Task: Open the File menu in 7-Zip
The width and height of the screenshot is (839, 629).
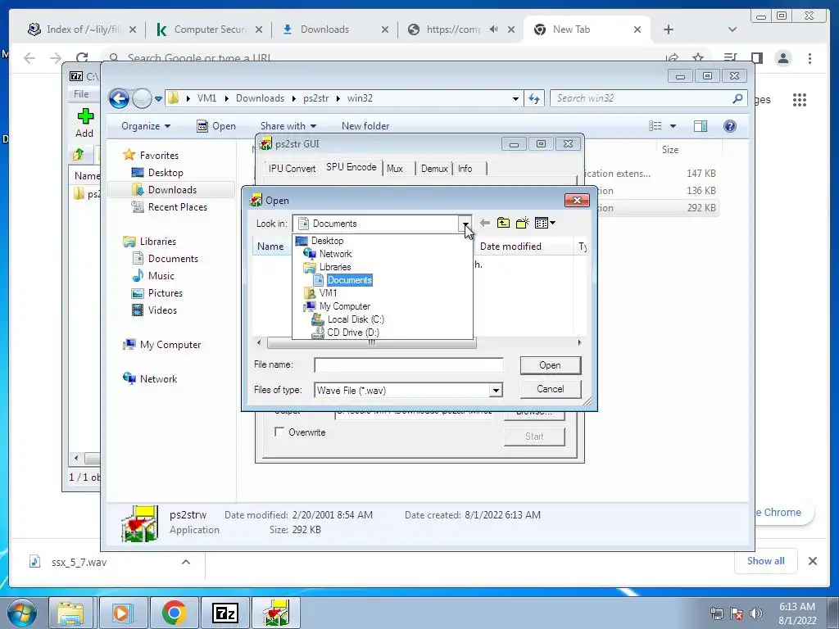Action: (81, 94)
